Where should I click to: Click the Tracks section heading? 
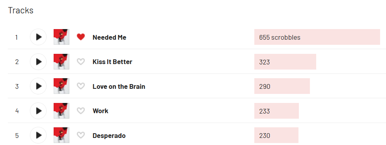point(21,10)
